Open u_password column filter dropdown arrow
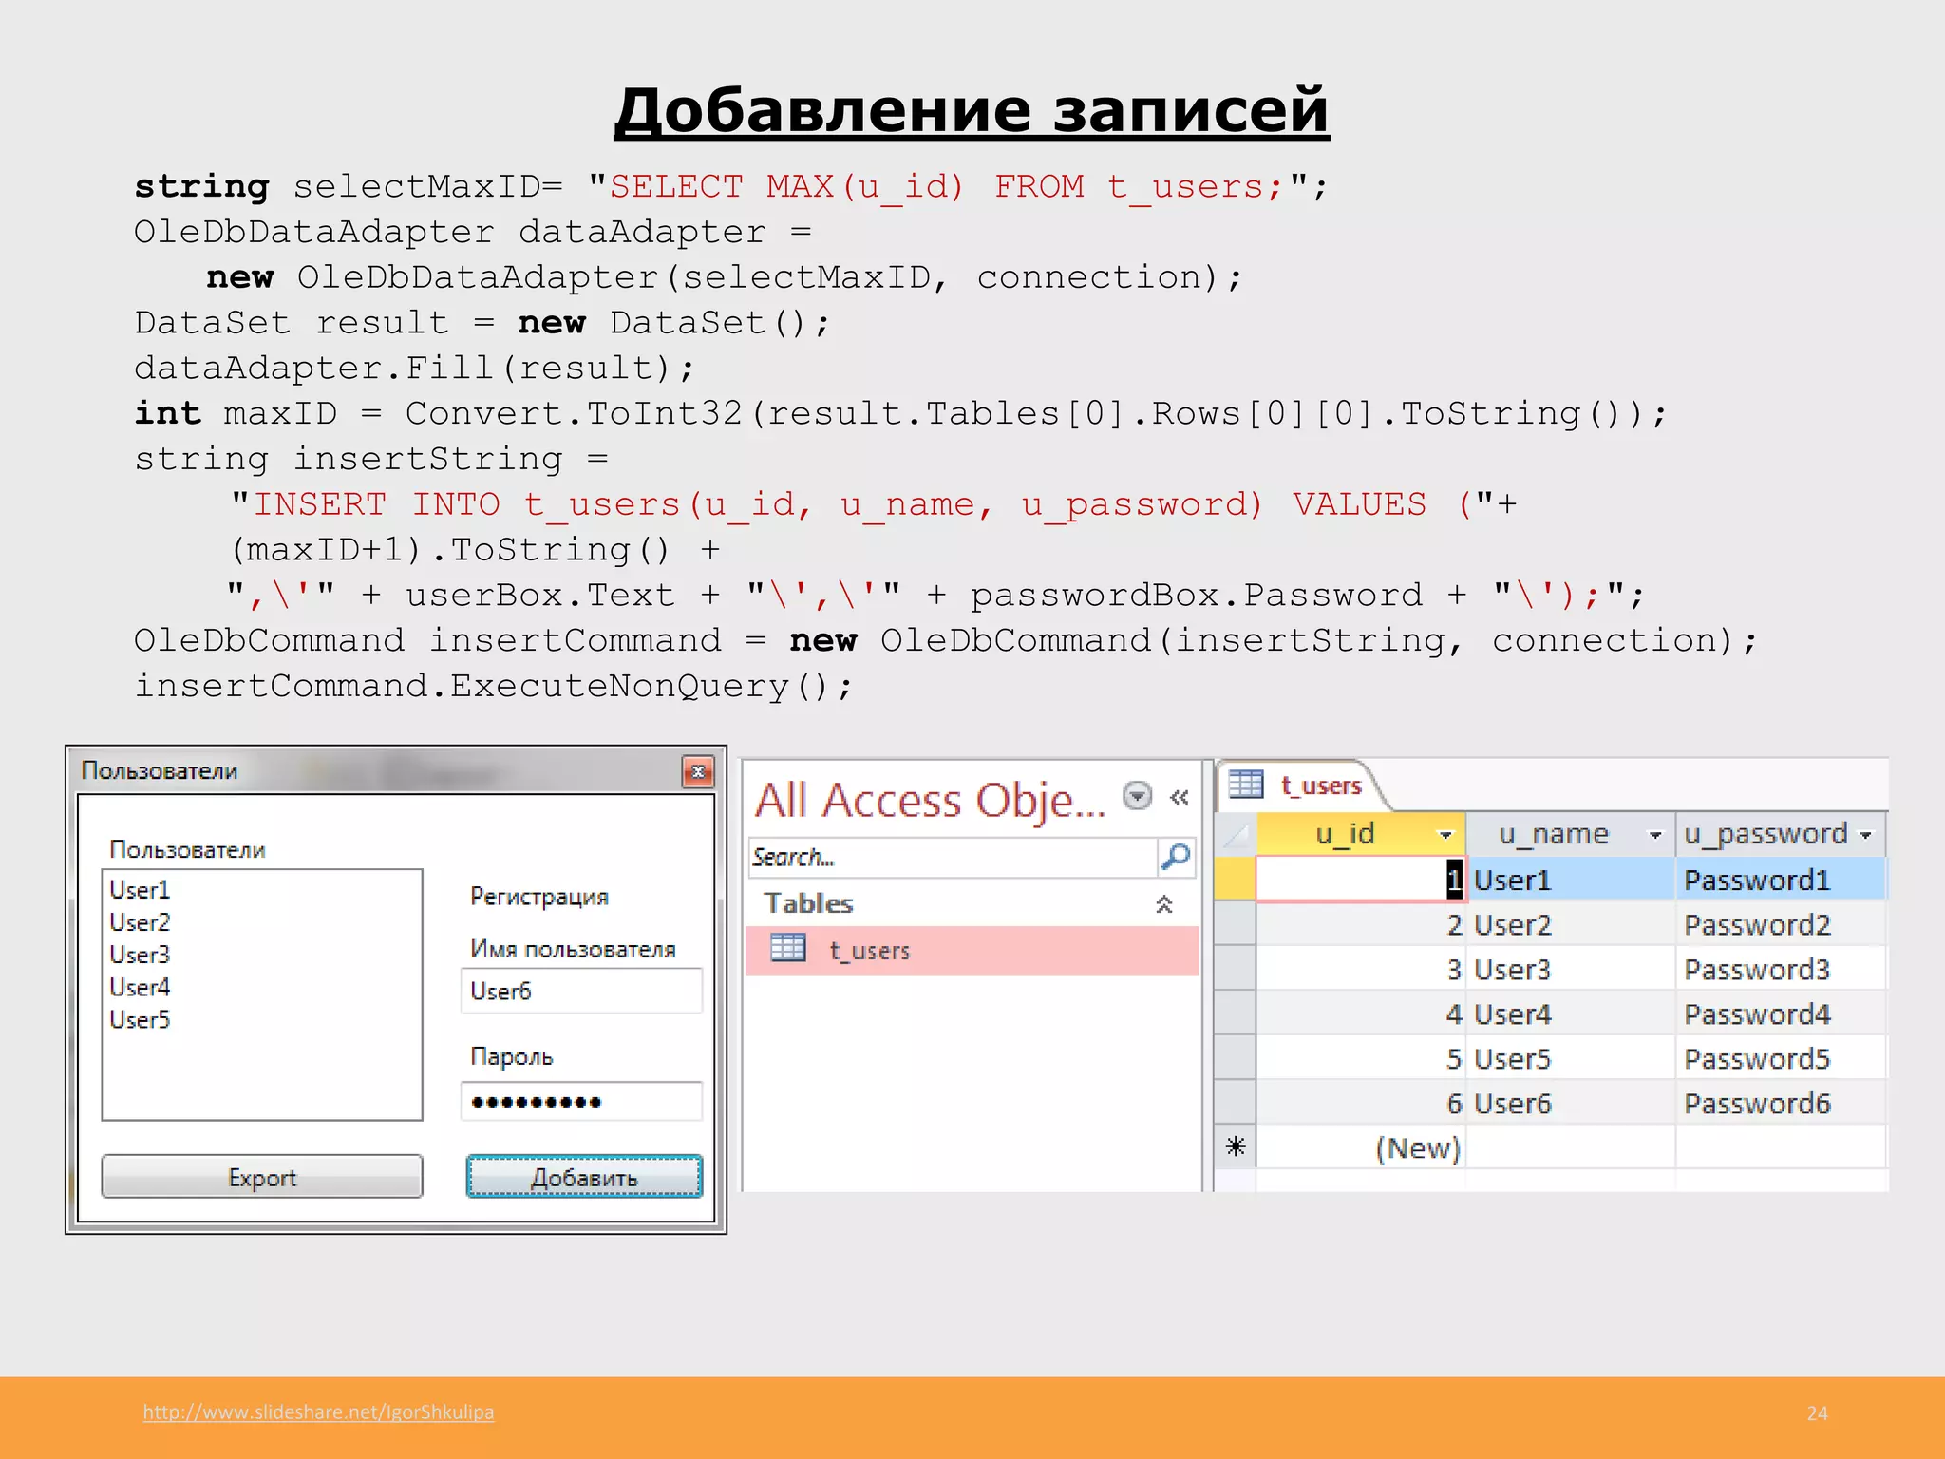The image size is (1945, 1459). click(x=1865, y=835)
